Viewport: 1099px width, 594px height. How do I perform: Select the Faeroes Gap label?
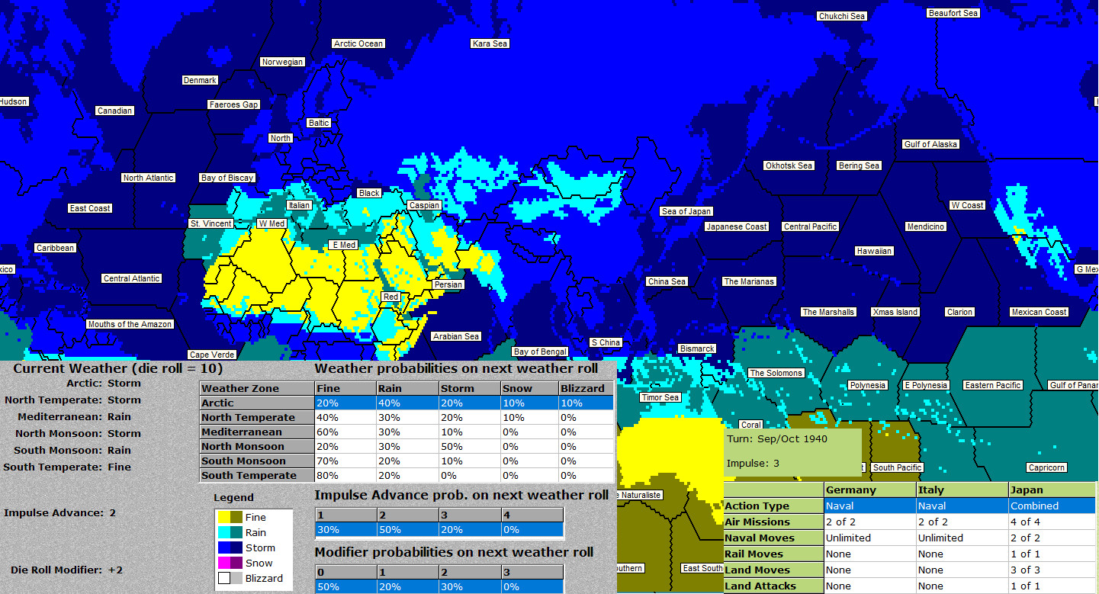click(233, 104)
